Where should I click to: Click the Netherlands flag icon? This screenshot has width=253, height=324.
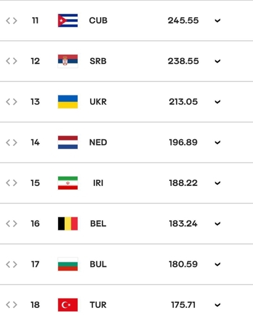68,142
